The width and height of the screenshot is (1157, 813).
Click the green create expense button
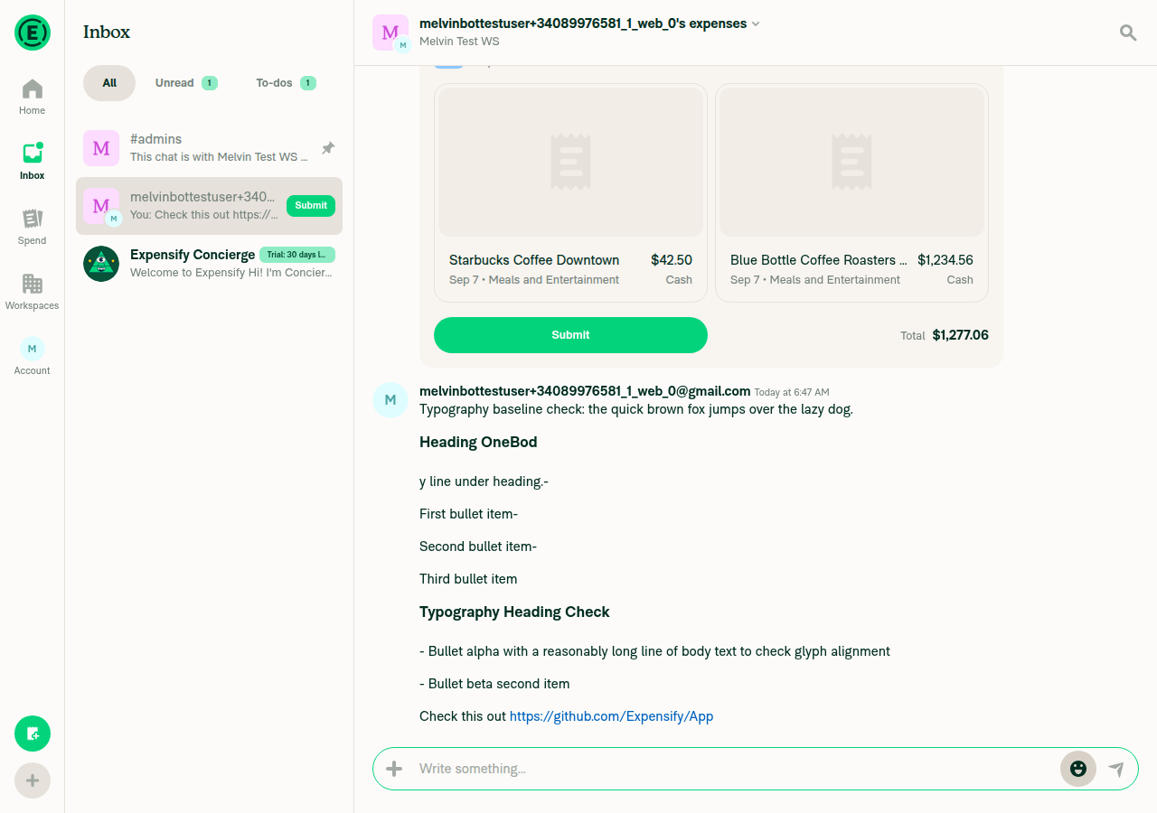(x=33, y=734)
